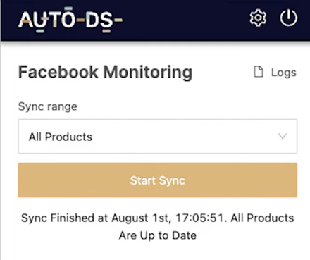Open the All Products dropdown
Screen dimensions: 310x260
click(158, 137)
